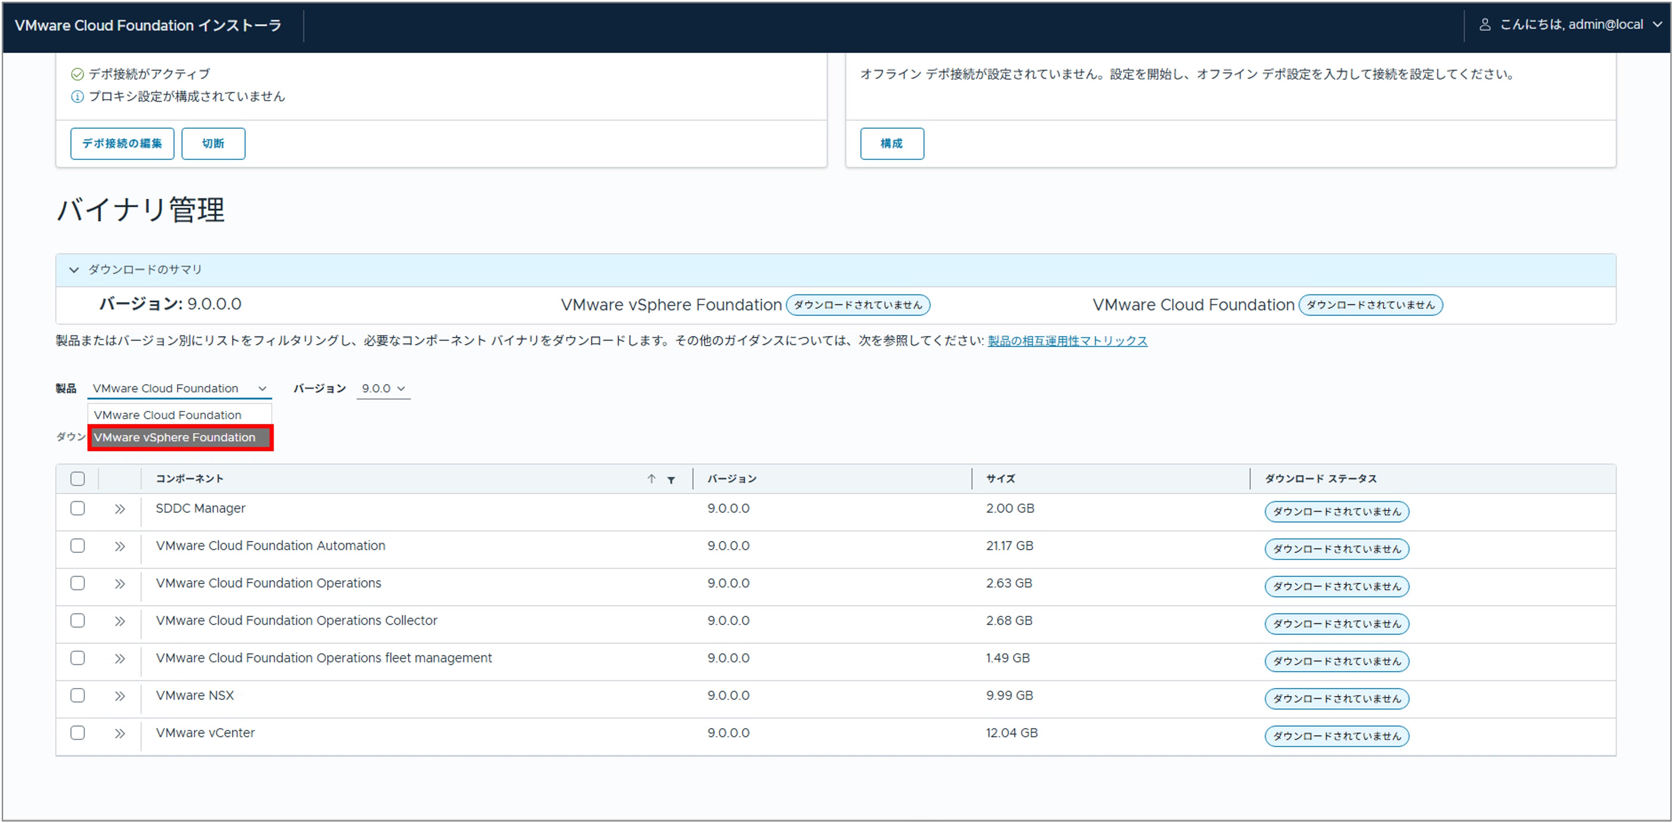
Task: Expand VMware Cloud Foundation Operations row details
Action: click(x=119, y=584)
